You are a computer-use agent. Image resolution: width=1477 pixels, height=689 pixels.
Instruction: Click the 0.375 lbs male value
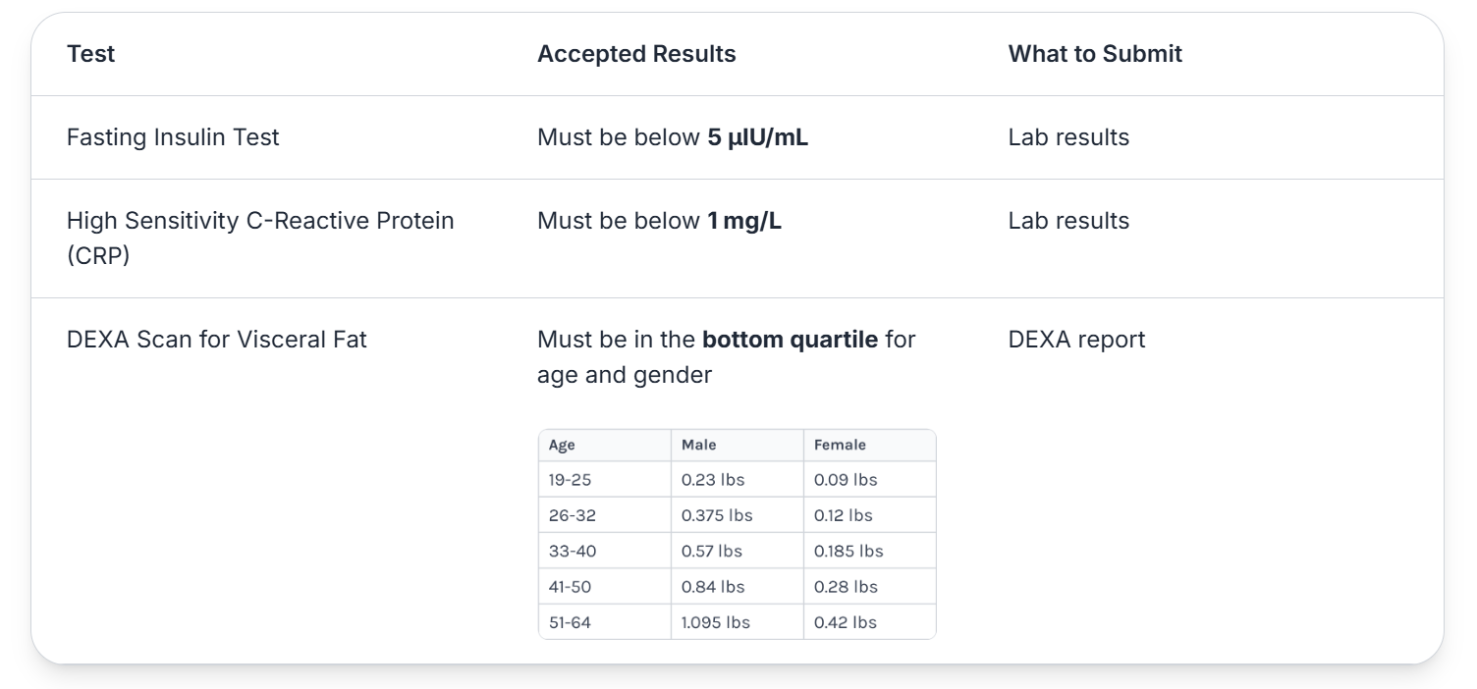tap(717, 515)
